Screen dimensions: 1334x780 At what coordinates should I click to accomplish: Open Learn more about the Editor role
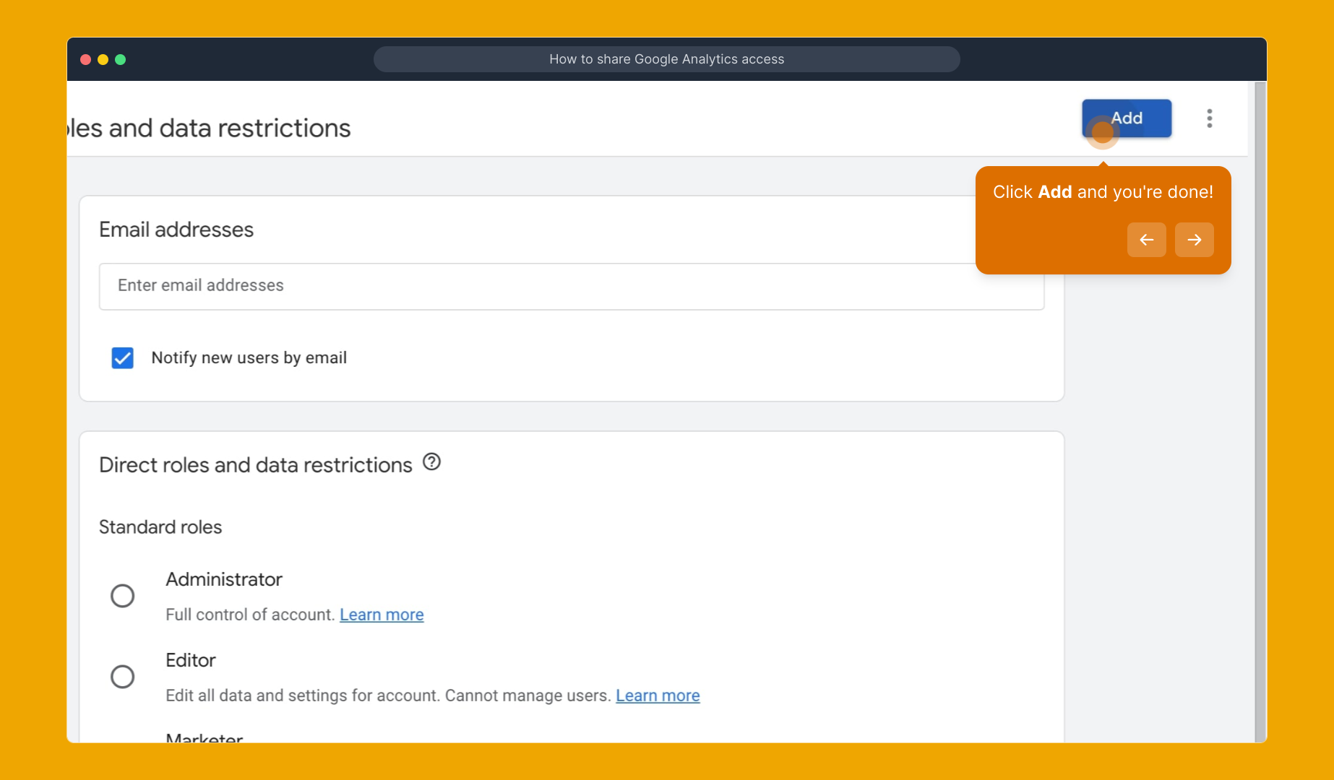(x=658, y=695)
